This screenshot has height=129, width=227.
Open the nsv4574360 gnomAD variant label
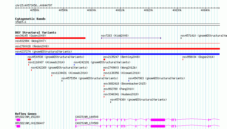(x=138, y=100)
